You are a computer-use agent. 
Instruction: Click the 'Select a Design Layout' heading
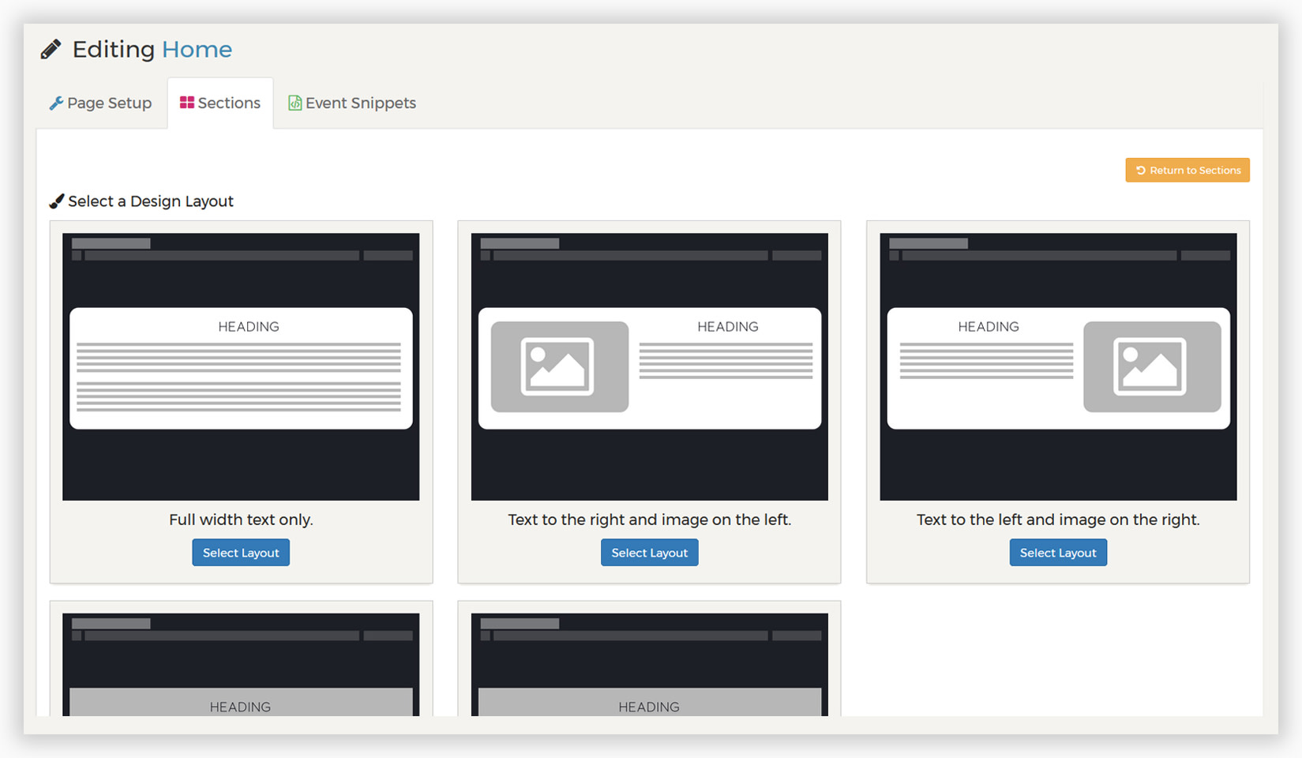coord(151,201)
